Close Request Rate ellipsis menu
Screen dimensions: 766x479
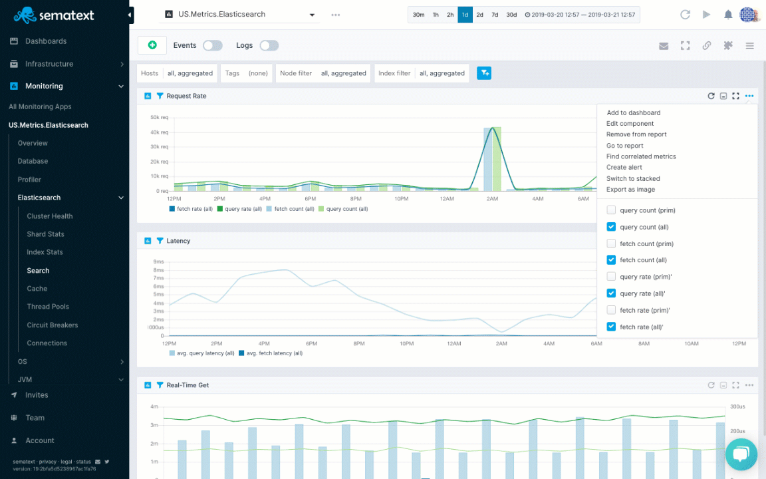coord(749,96)
